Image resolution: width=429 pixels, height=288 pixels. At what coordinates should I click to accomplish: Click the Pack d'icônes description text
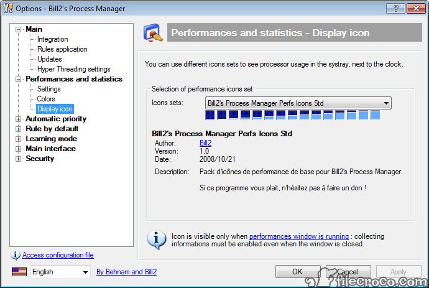(301, 172)
